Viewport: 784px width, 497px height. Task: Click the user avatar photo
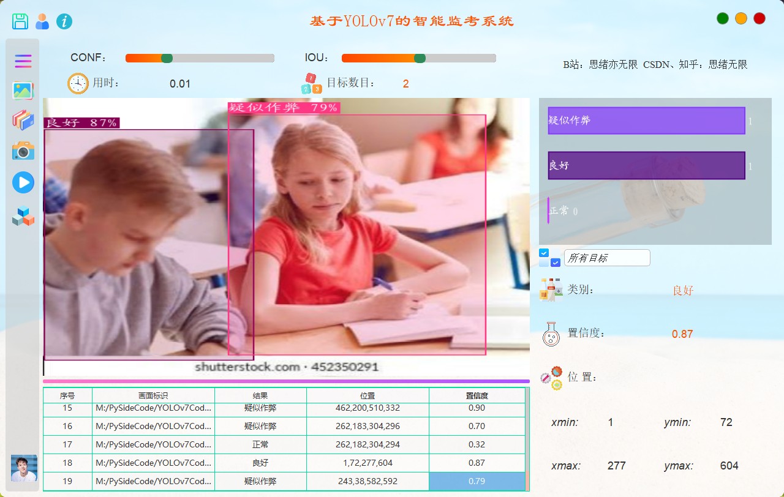[x=24, y=468]
